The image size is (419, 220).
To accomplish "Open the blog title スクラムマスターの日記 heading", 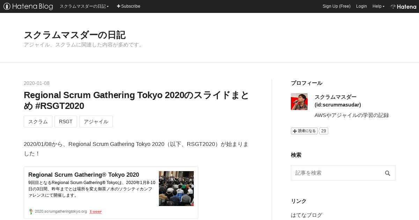I will tap(75, 35).
